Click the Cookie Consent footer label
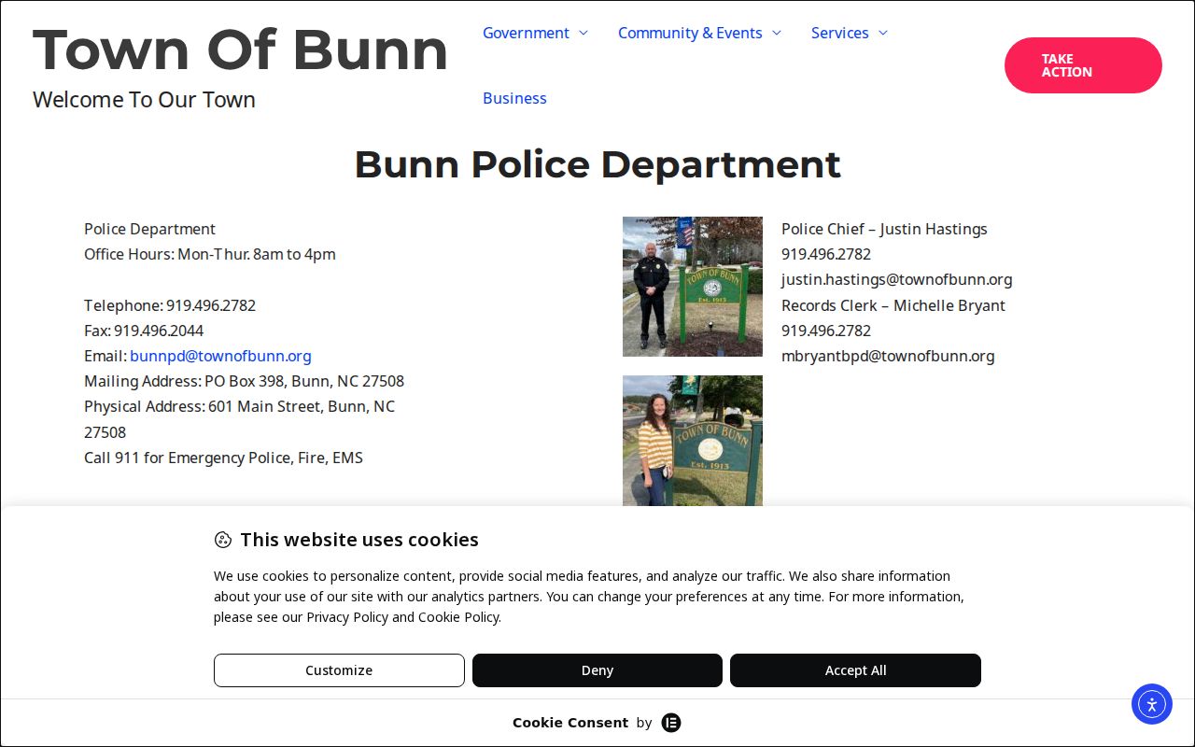This screenshot has height=747, width=1195. (x=570, y=723)
